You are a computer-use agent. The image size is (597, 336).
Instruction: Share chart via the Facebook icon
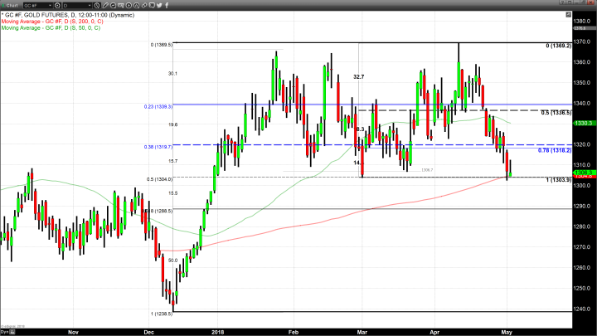coord(167,6)
